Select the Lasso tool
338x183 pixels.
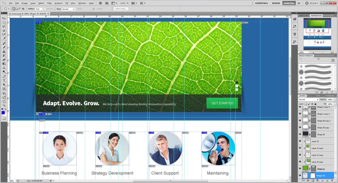coord(4,26)
